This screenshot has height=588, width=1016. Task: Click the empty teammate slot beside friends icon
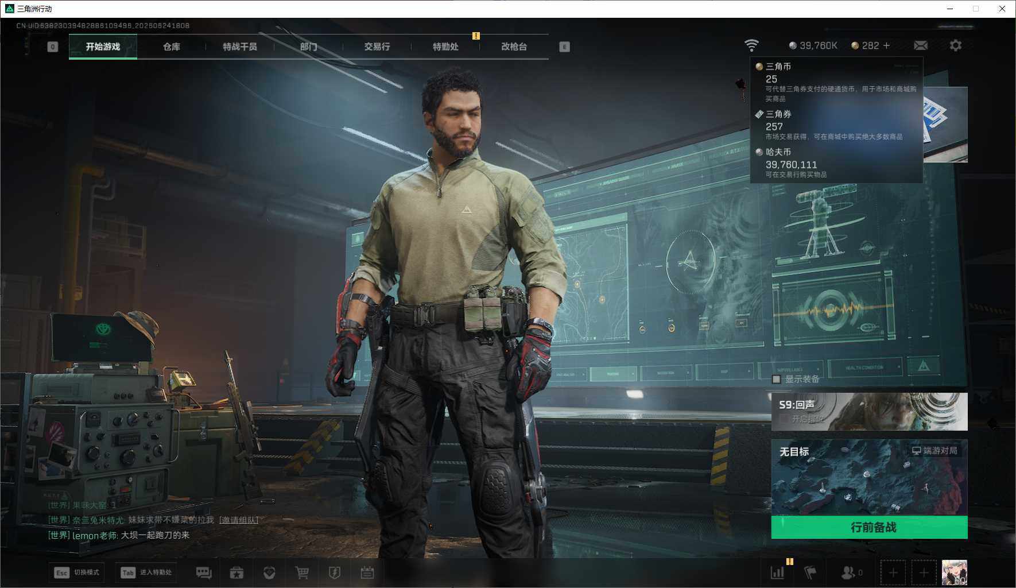[893, 572]
